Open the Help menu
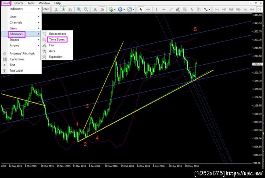This screenshot has width=265, height=178. tap(57, 3)
